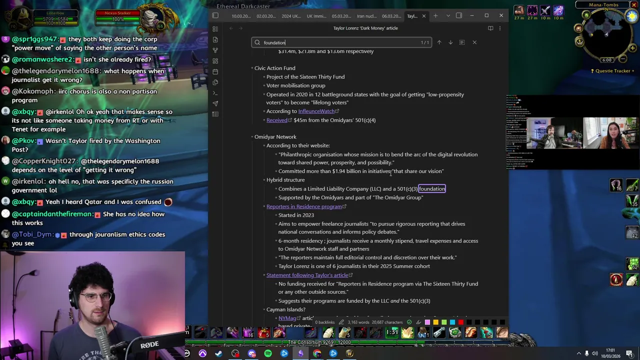The height and width of the screenshot is (360, 640).
Task: Pick the blue highlight color swatch
Action: click(452, 322)
